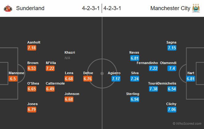Click Agüero's 7.17 rating badge
Viewport: 204px width, 129px height.
tap(116, 79)
